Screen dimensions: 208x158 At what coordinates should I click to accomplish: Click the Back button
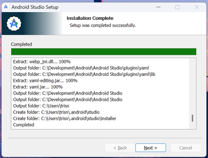pyautogui.click(x=120, y=148)
